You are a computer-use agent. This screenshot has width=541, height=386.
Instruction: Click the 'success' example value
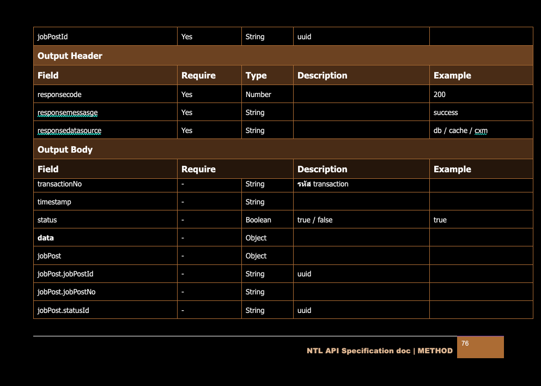click(446, 112)
